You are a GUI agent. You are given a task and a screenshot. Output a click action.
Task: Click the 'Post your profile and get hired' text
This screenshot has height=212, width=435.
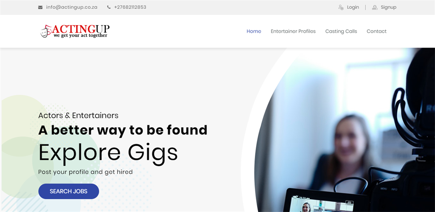coord(85,172)
